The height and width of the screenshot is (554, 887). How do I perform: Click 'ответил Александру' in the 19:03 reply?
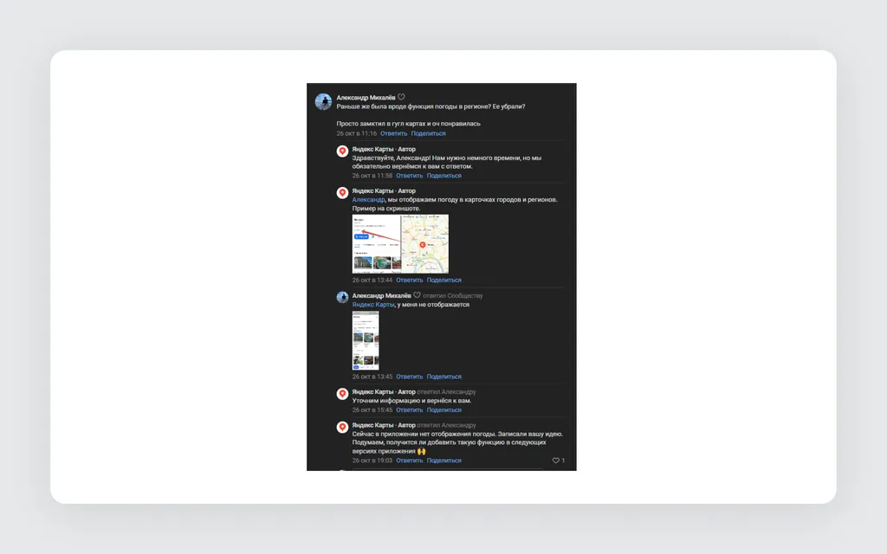(446, 424)
